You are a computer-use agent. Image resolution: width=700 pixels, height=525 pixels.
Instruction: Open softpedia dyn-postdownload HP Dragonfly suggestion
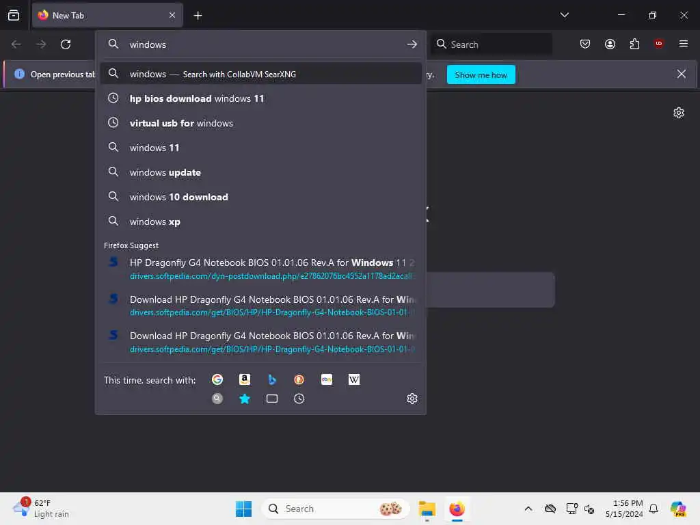tap(260, 269)
